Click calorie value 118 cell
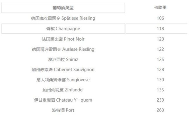190x118 pixels. (160, 29)
